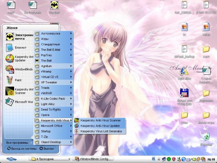Viewport: 217px width, 163px height.
Task: Open the Startup menu entry
Action: tap(54, 131)
